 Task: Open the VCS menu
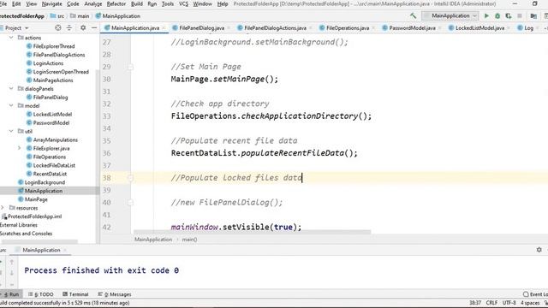point(183,3)
